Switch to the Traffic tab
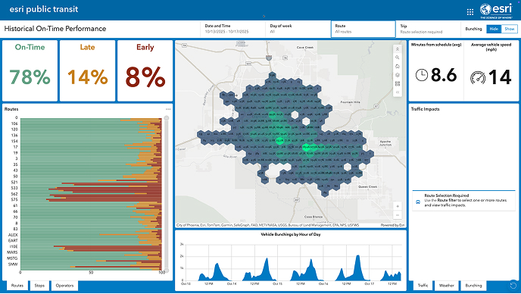 tap(423, 286)
